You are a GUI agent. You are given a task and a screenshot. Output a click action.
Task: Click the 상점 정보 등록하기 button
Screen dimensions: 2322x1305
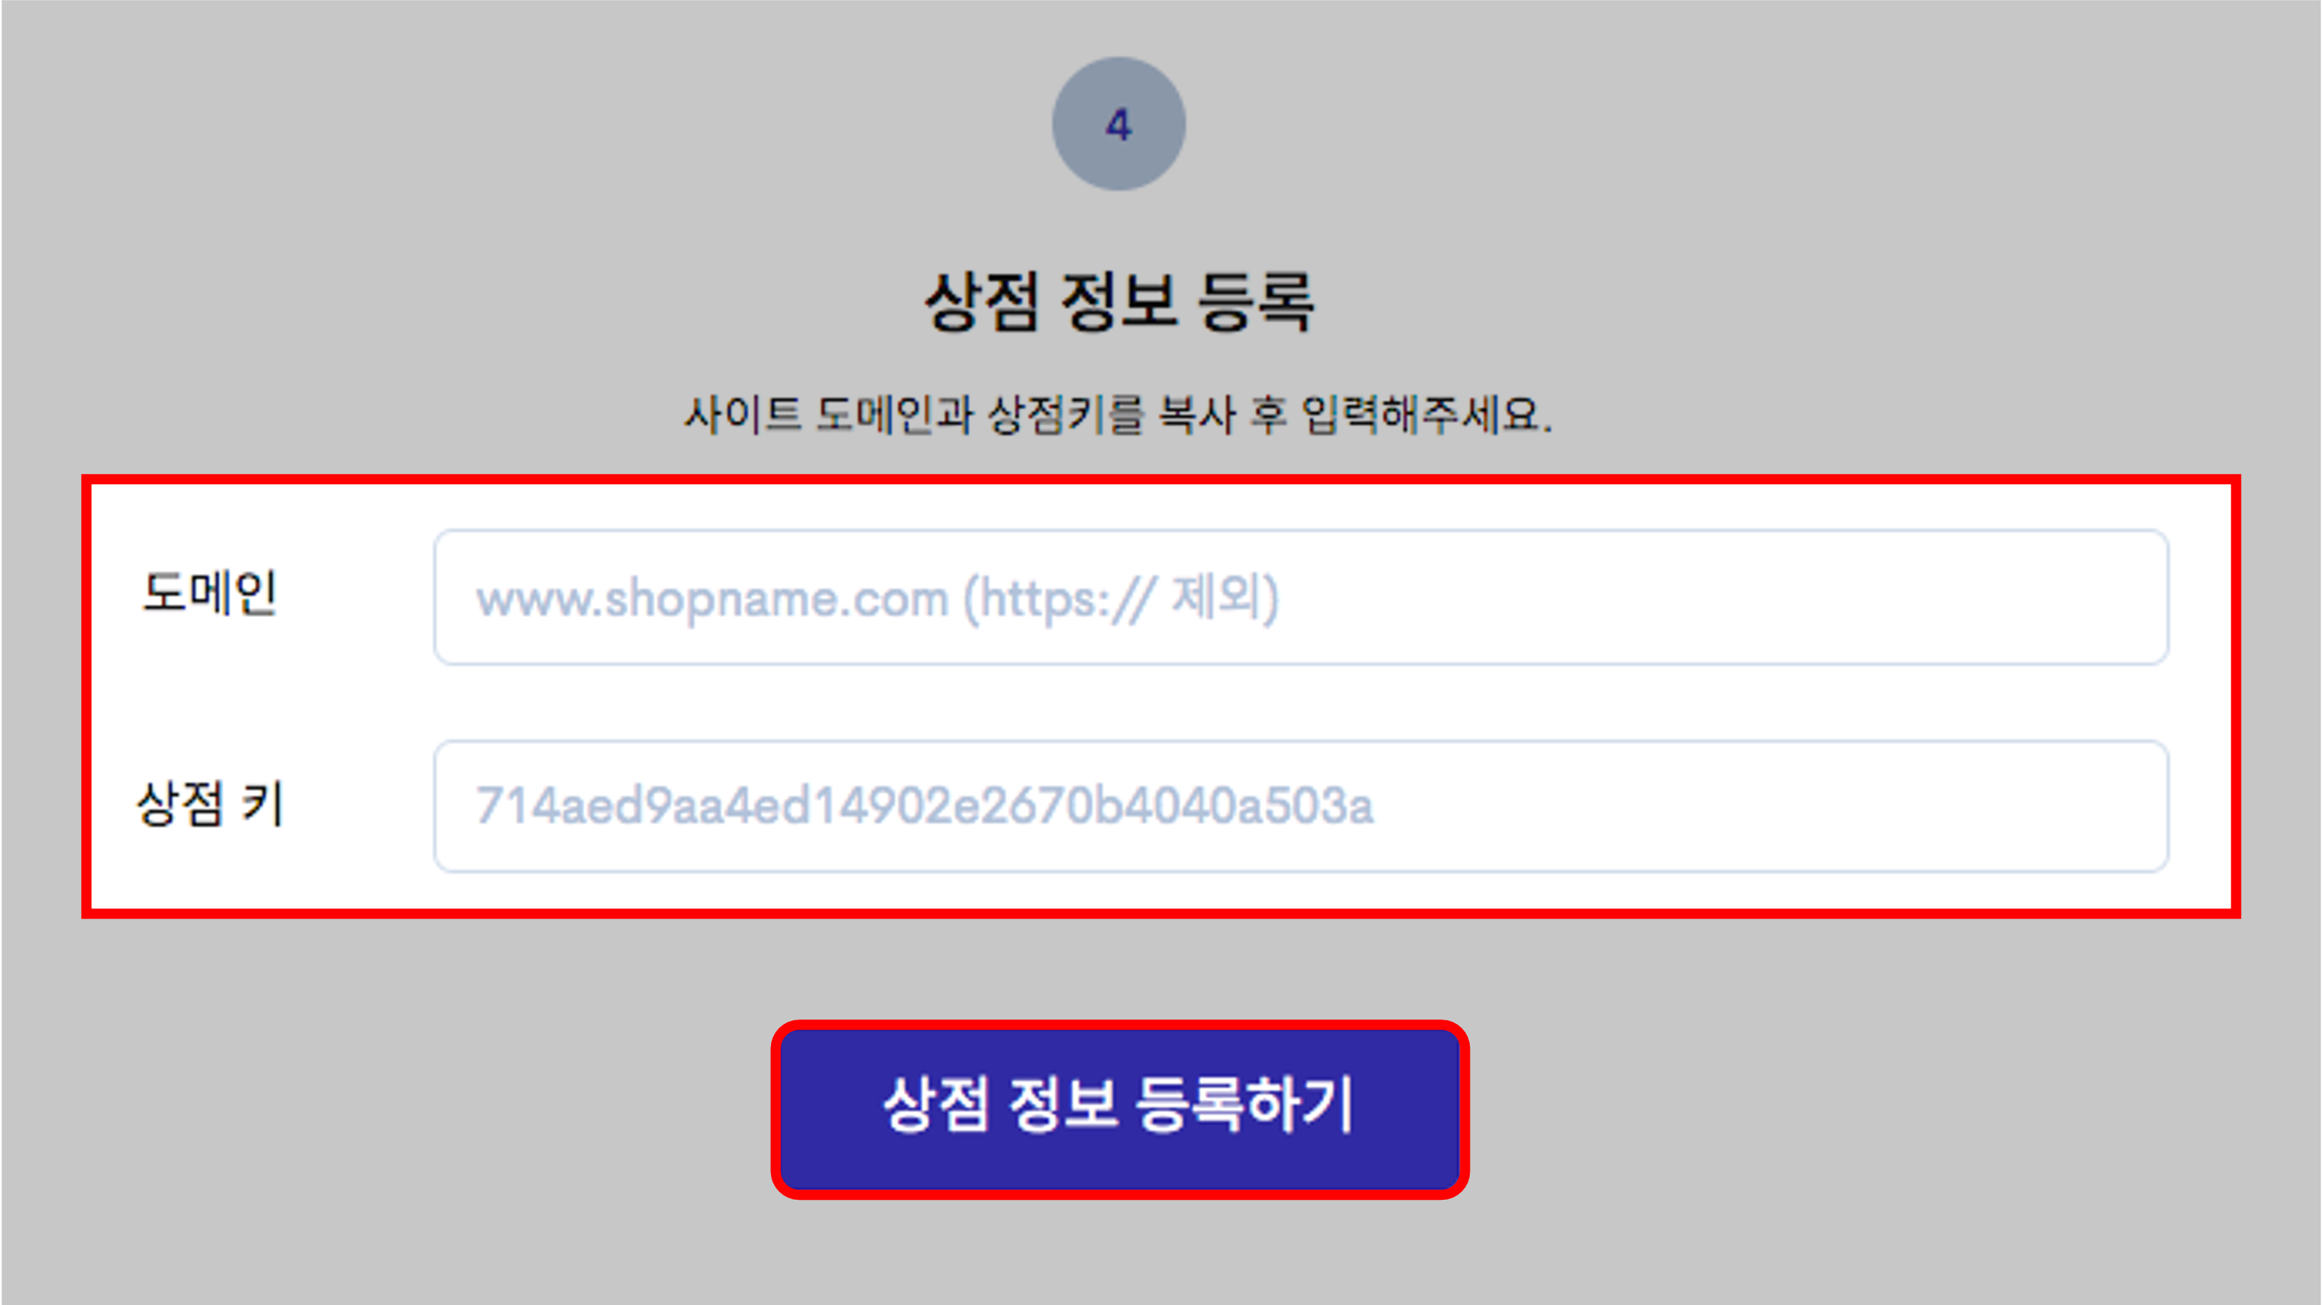pos(1119,1109)
